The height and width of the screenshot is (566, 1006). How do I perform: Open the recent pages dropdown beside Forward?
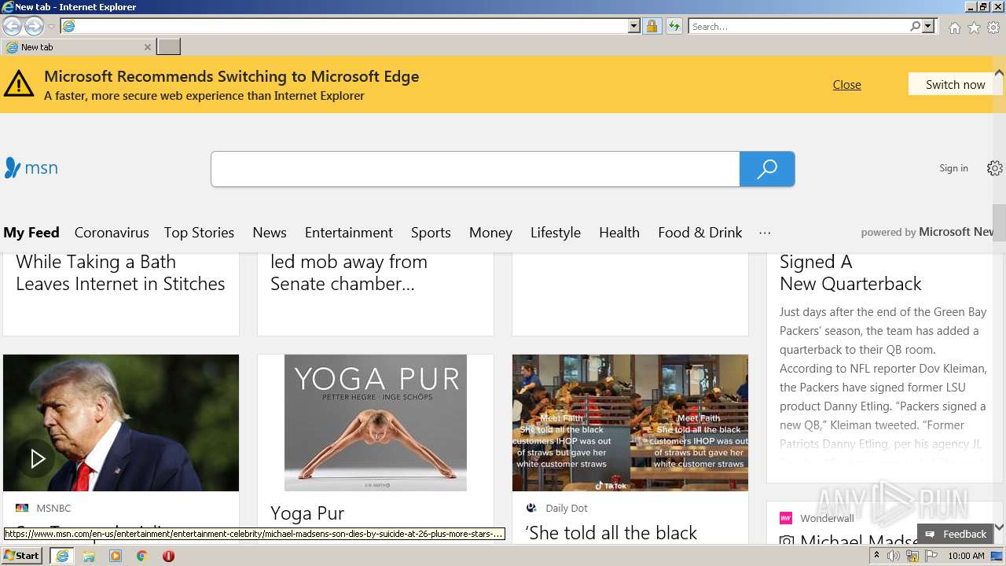click(x=51, y=27)
